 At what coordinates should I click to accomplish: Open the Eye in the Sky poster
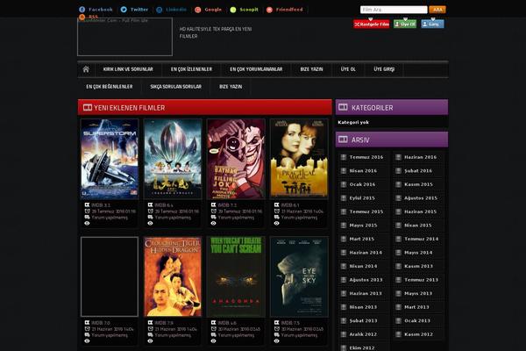[x=299, y=276]
